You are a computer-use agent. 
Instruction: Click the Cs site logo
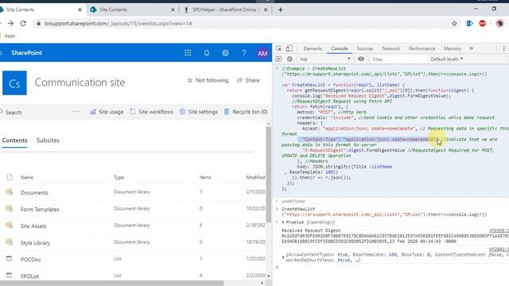14,83
